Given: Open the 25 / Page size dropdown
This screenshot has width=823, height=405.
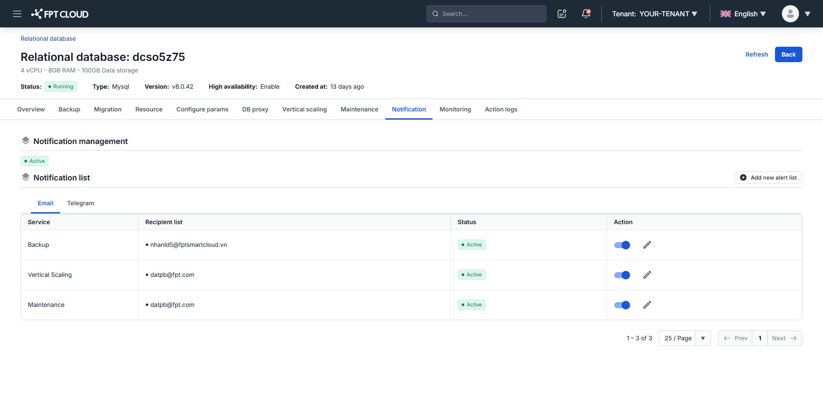Looking at the screenshot, I should coord(685,338).
